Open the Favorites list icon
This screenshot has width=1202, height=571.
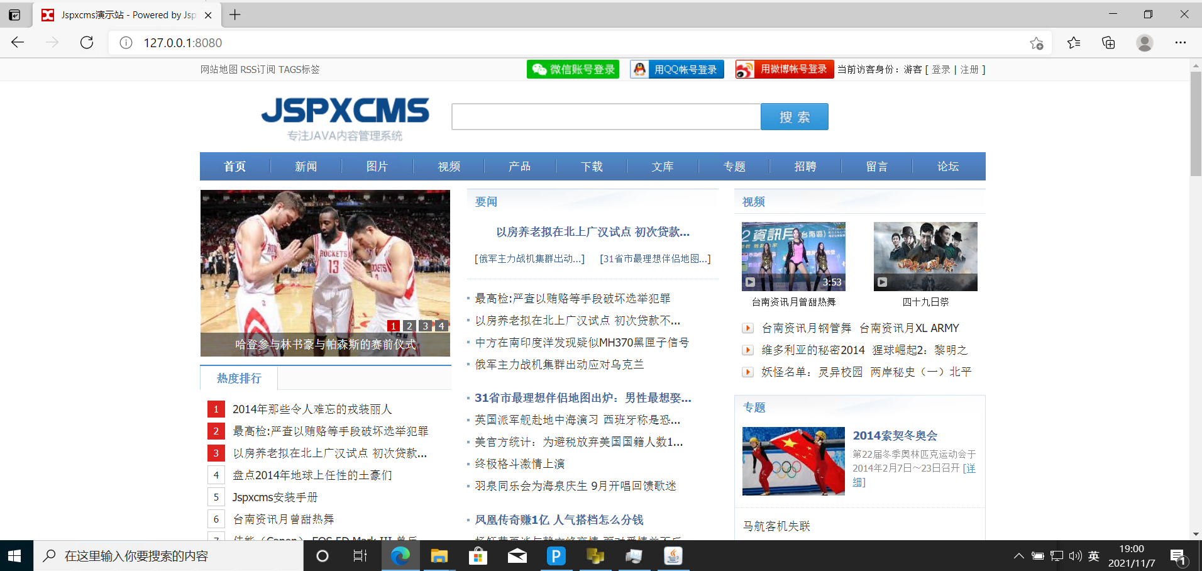pos(1074,42)
